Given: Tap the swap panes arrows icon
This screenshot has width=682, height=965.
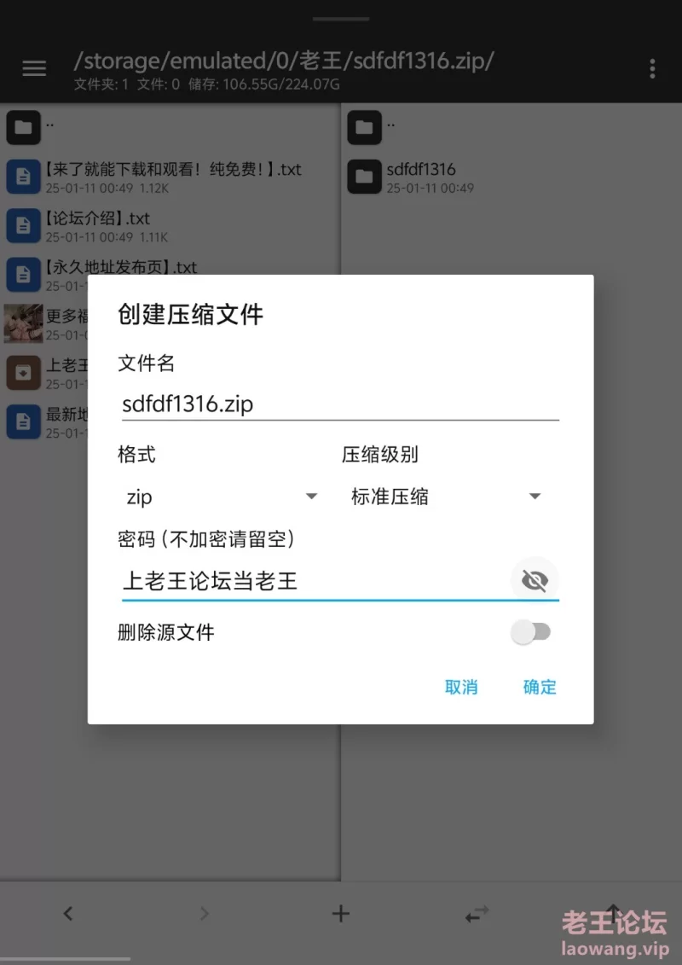Looking at the screenshot, I should (x=477, y=914).
